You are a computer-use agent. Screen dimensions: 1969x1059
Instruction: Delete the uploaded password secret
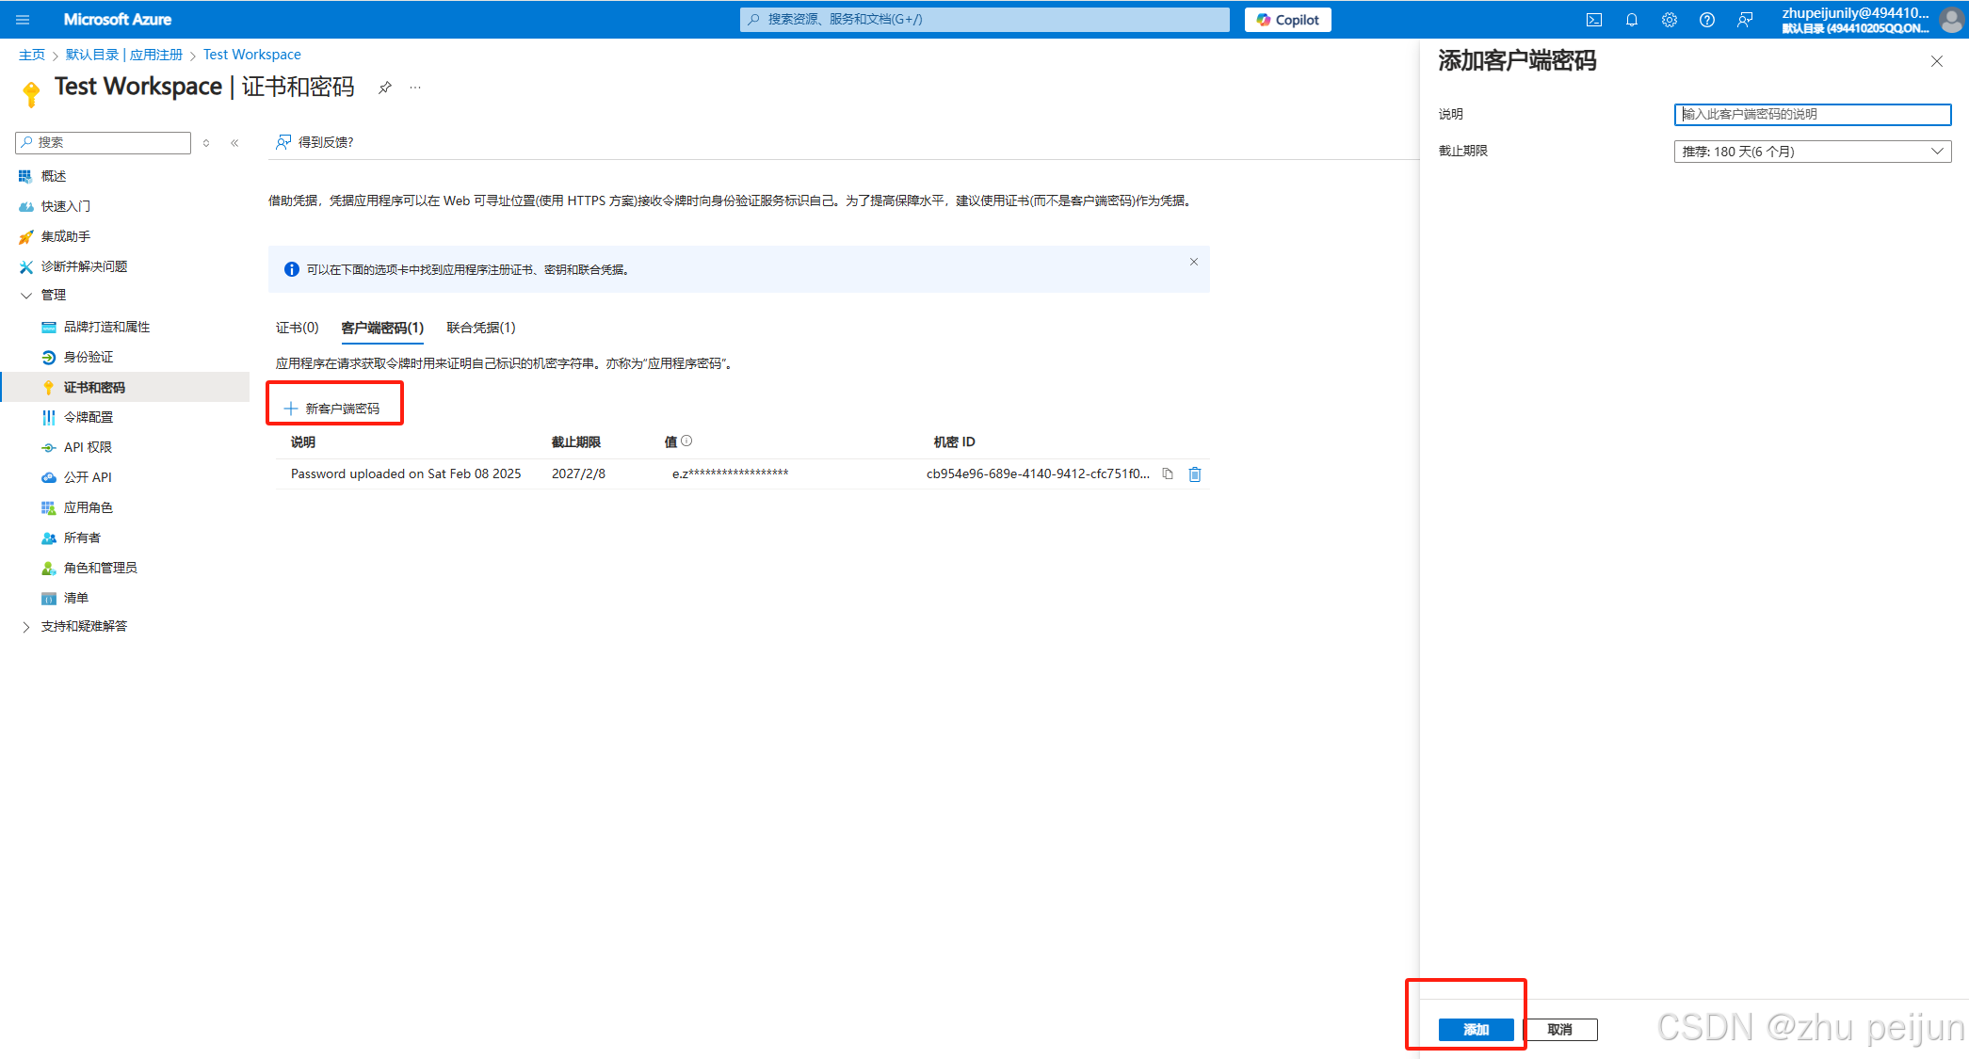(1194, 473)
